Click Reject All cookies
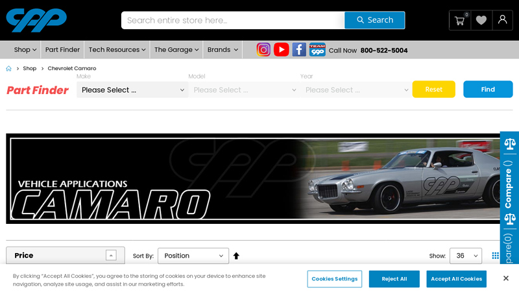This screenshot has width=519, height=292. coord(394,279)
